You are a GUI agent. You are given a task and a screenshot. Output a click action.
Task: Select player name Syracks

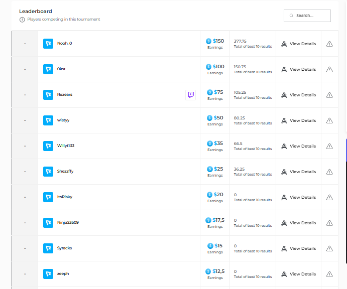pos(64,248)
